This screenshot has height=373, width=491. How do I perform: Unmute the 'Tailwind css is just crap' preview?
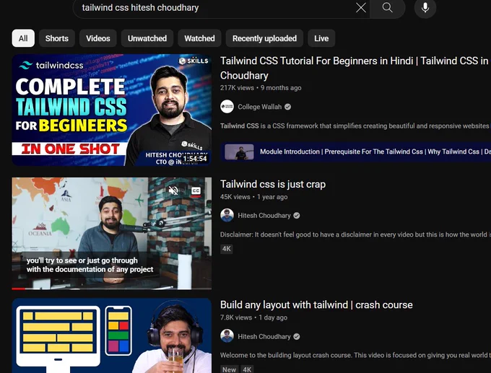pos(173,190)
